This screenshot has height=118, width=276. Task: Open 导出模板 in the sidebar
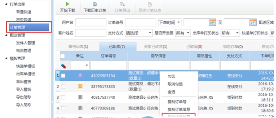coord(24,82)
